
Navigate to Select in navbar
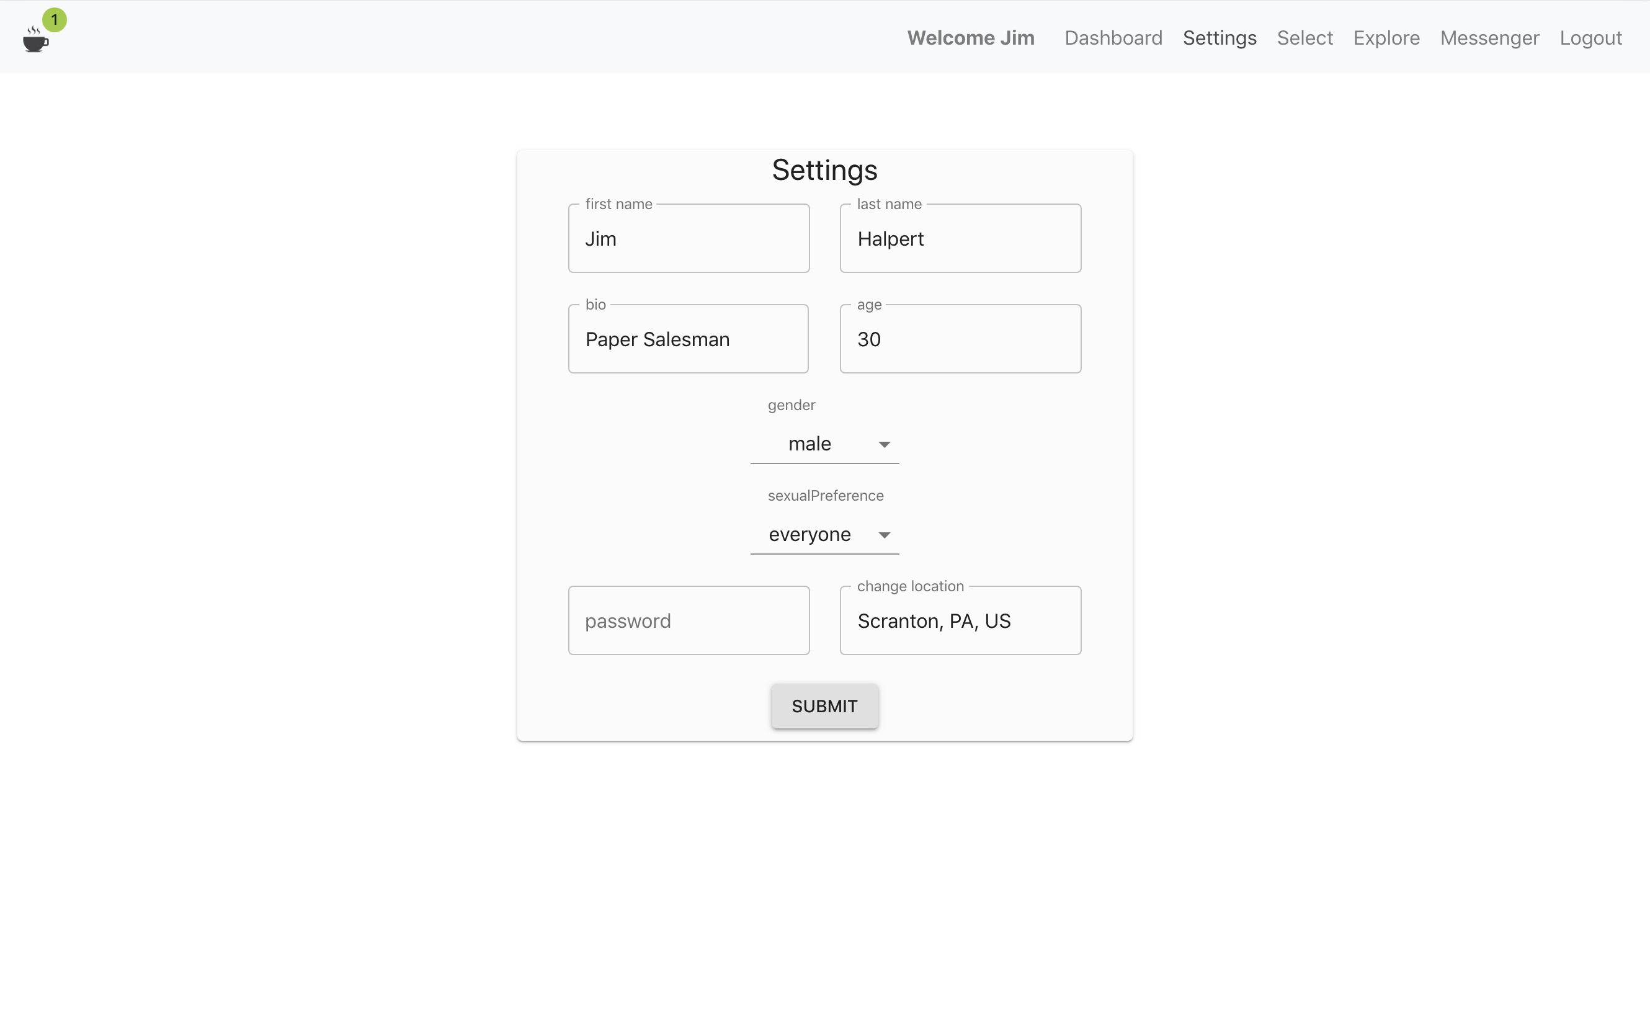(x=1304, y=38)
